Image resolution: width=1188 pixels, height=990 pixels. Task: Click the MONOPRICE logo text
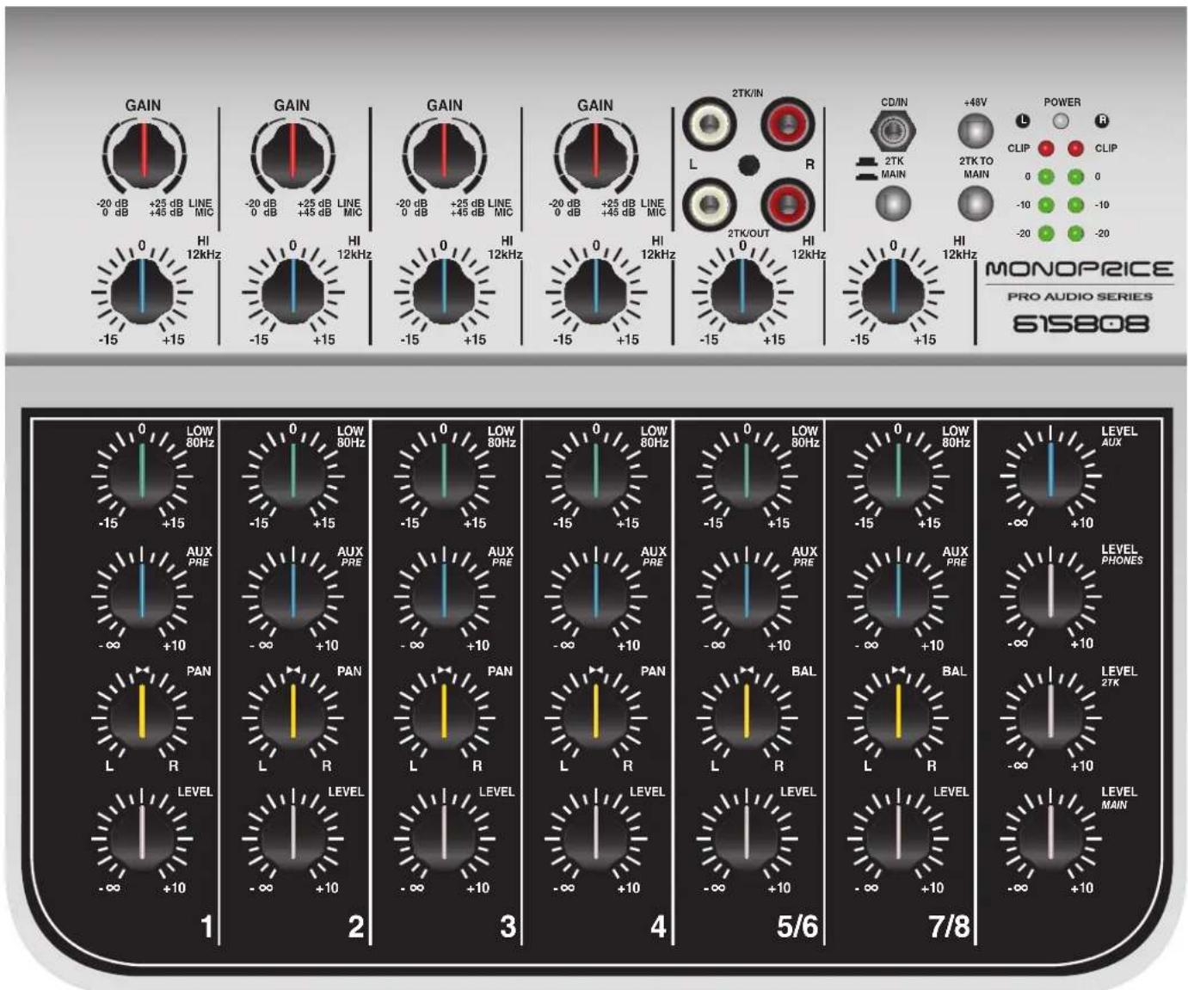point(1079,269)
